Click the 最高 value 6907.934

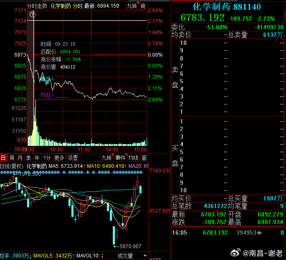270,222
